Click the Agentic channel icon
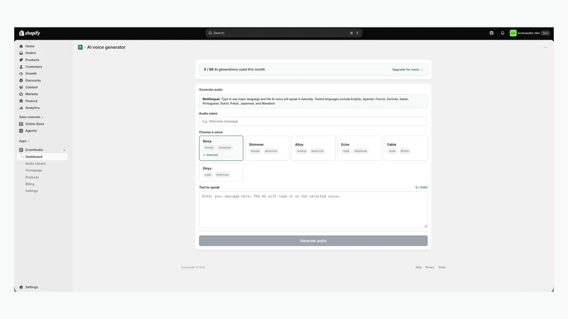 tap(21, 131)
